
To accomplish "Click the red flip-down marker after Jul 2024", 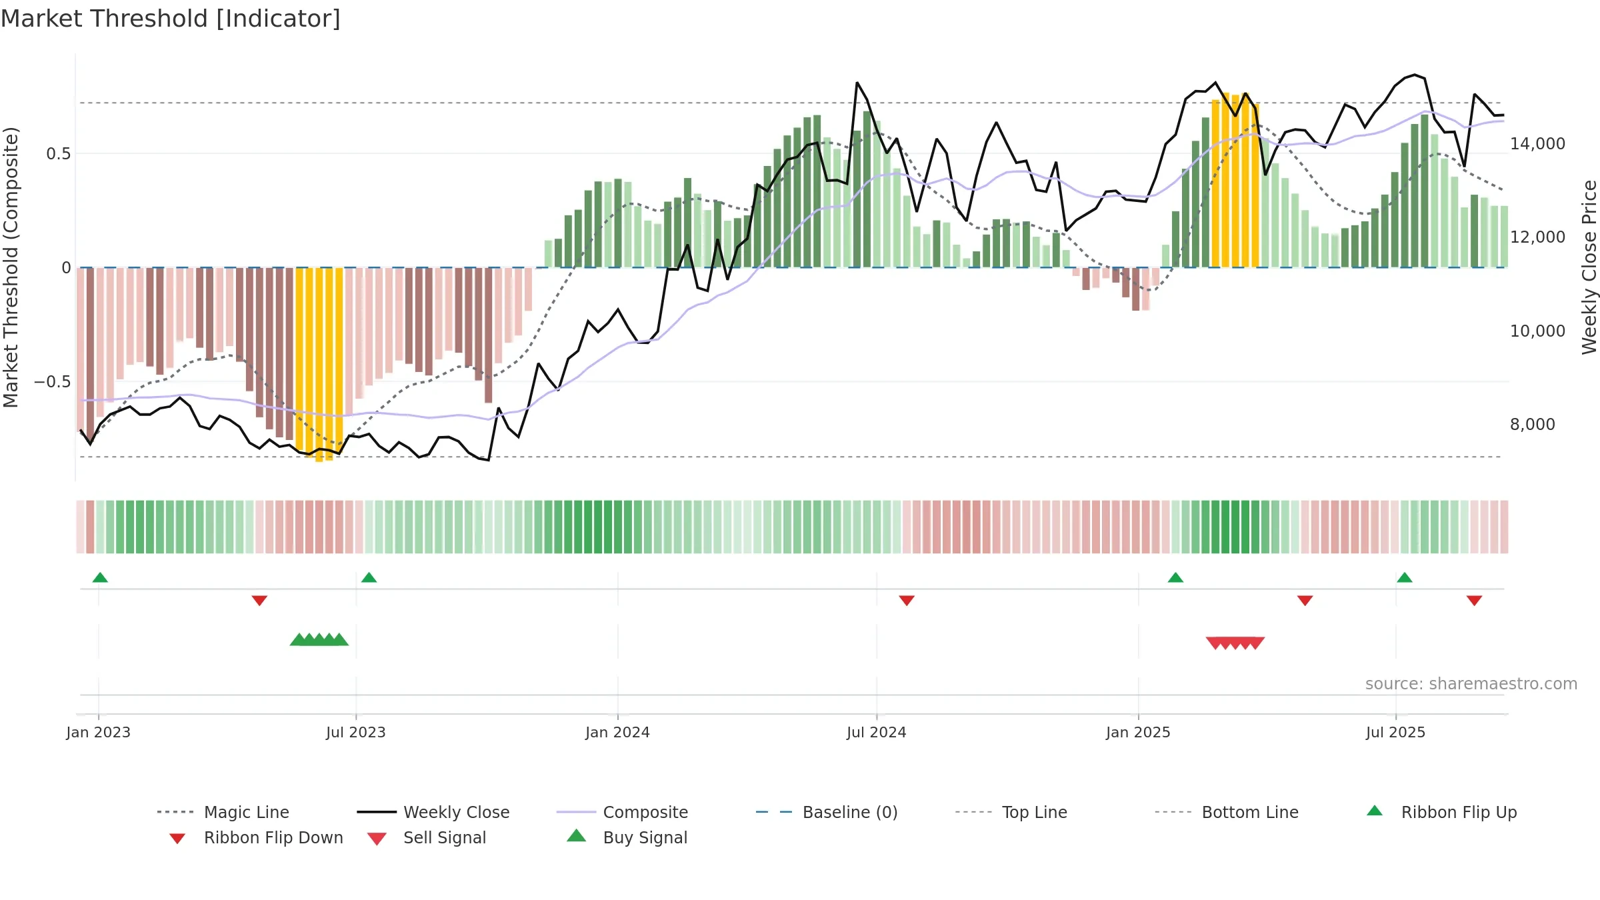I will [x=907, y=601].
